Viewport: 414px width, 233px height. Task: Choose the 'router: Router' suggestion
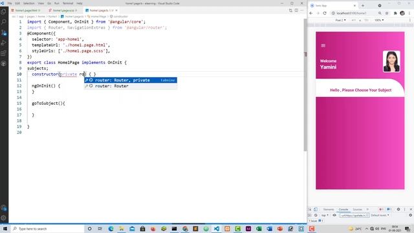coord(131,86)
